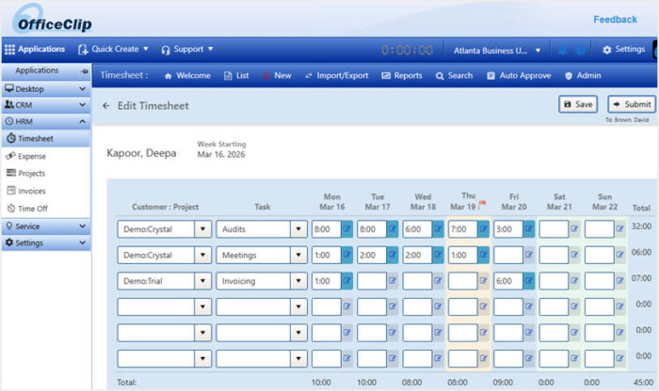This screenshot has height=391, width=659.
Task: Open the Demo:Trial project dropdown
Action: point(202,281)
